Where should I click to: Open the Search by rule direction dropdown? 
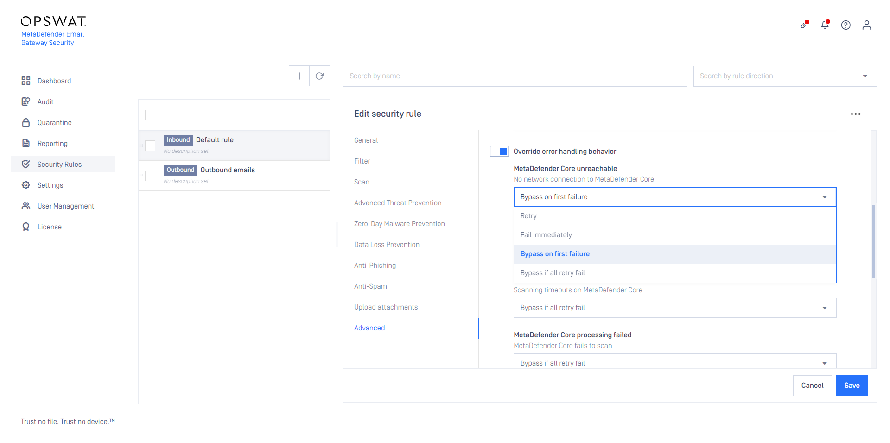(x=785, y=76)
